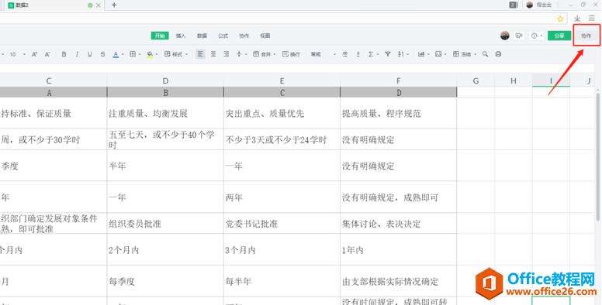Open the insert chart dropdown
Image resolution: width=602 pixels, height=305 pixels.
(423, 54)
